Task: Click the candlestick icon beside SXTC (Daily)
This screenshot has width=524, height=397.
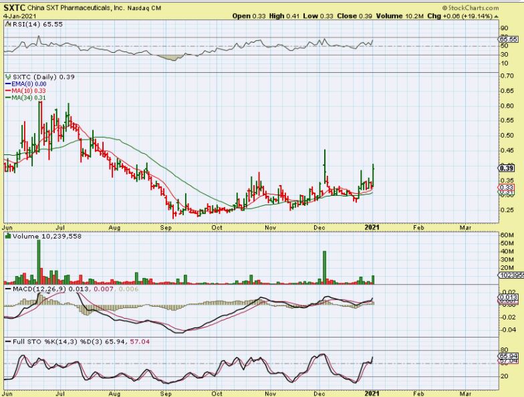Action: tap(8, 77)
